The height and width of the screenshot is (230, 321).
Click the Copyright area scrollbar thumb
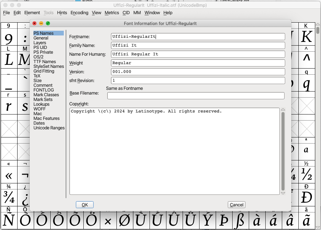[x=283, y=151]
